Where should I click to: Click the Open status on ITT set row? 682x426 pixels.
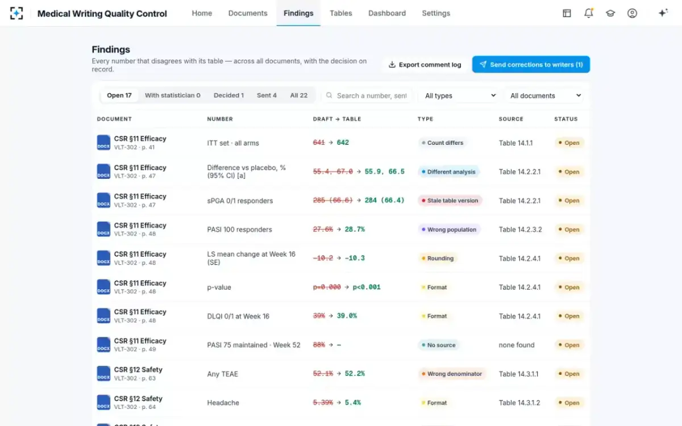[569, 143]
